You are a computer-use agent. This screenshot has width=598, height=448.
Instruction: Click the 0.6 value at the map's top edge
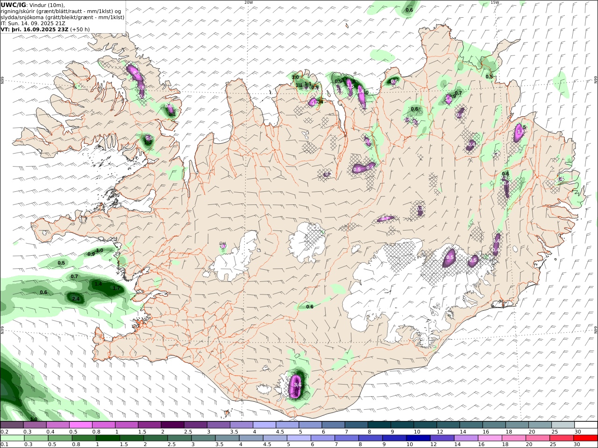(x=409, y=10)
